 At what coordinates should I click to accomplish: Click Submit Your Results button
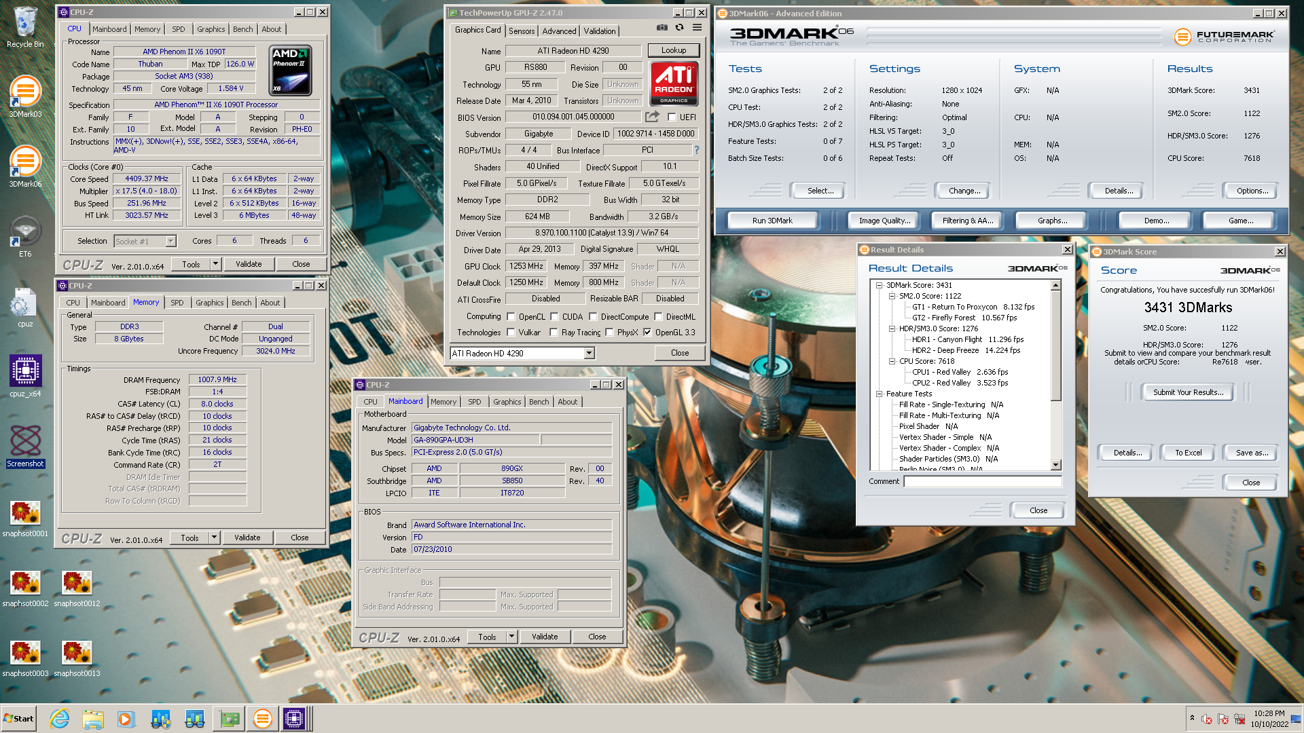click(x=1188, y=392)
